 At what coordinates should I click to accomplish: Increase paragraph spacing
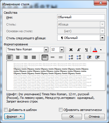coord(71,57)
